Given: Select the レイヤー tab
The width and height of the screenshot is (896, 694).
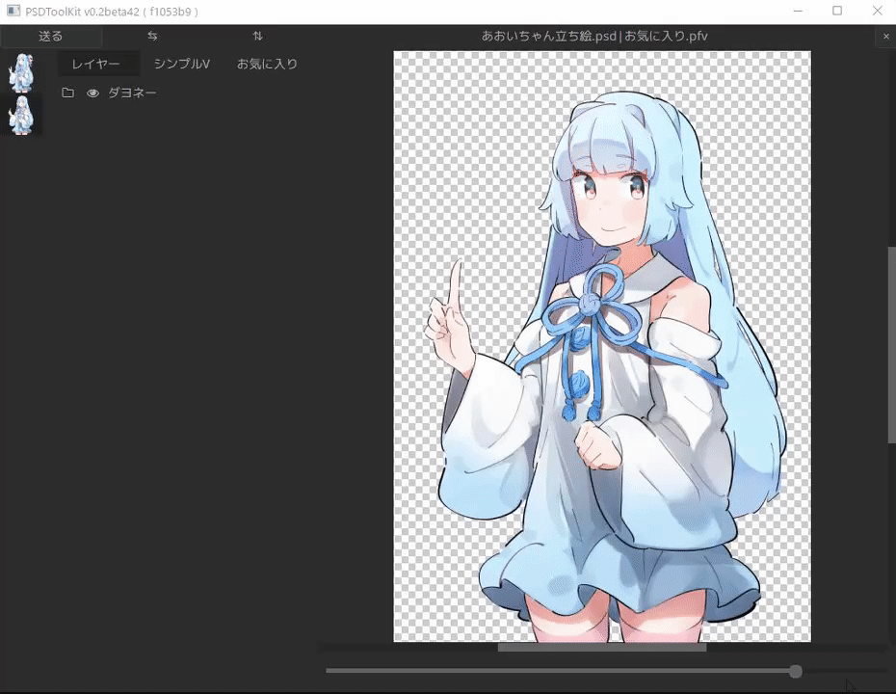Looking at the screenshot, I should pos(96,63).
